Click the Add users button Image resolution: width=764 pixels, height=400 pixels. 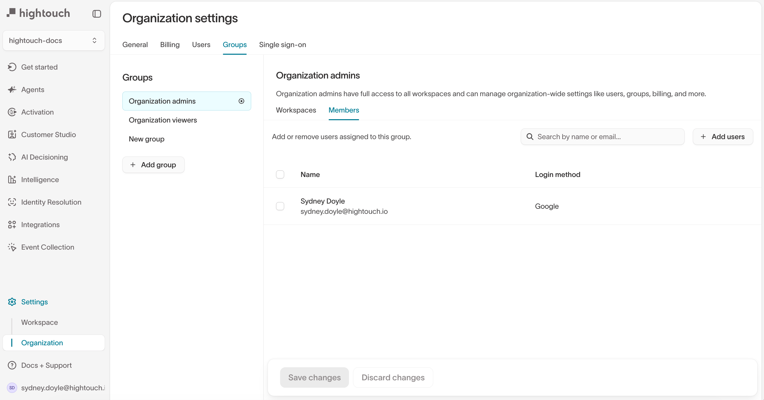[x=723, y=137]
